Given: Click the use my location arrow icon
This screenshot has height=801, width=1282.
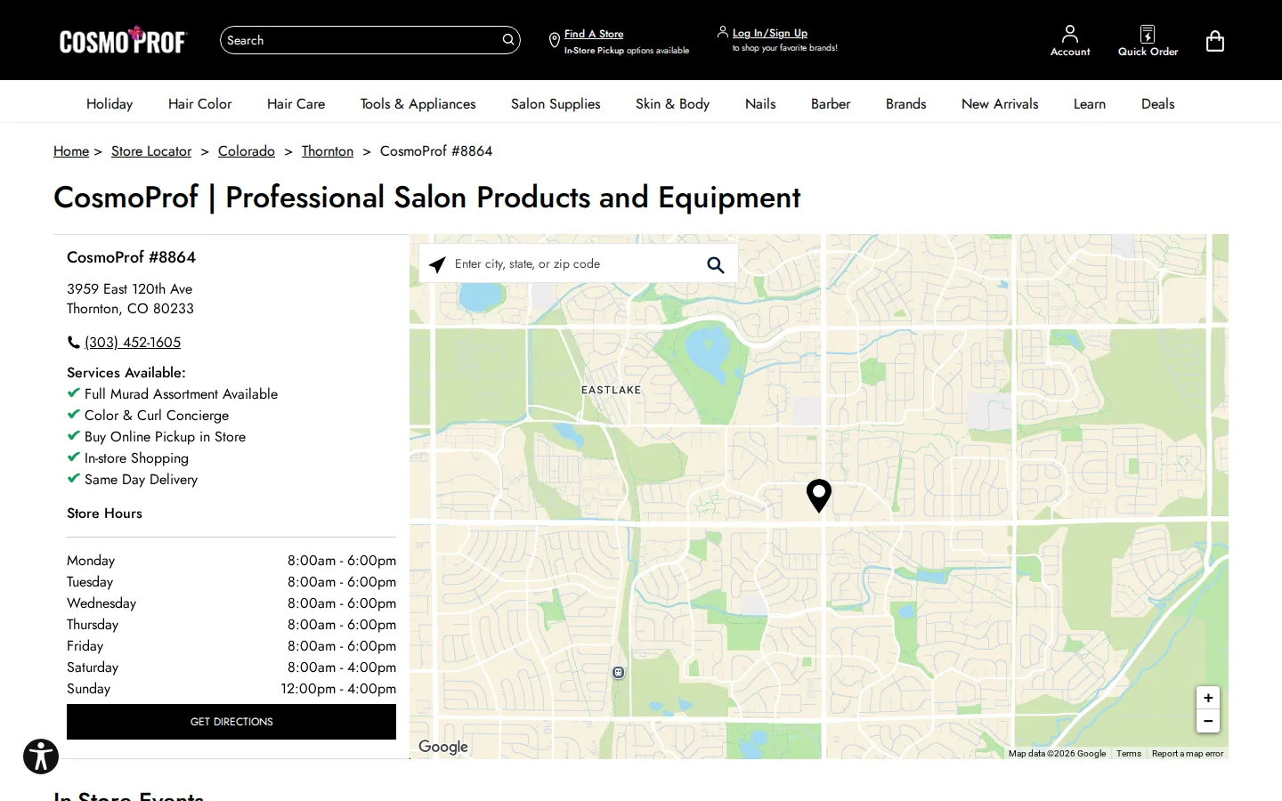Looking at the screenshot, I should 437,264.
